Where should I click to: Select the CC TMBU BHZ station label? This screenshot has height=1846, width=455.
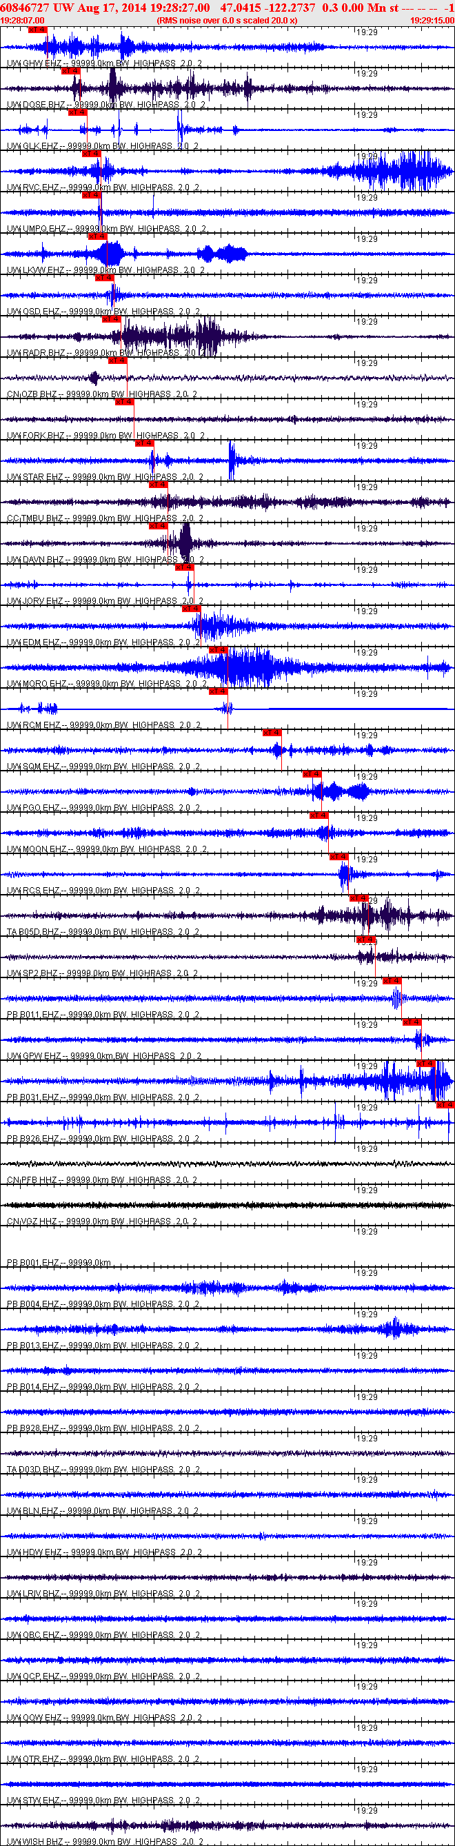pyautogui.click(x=105, y=519)
